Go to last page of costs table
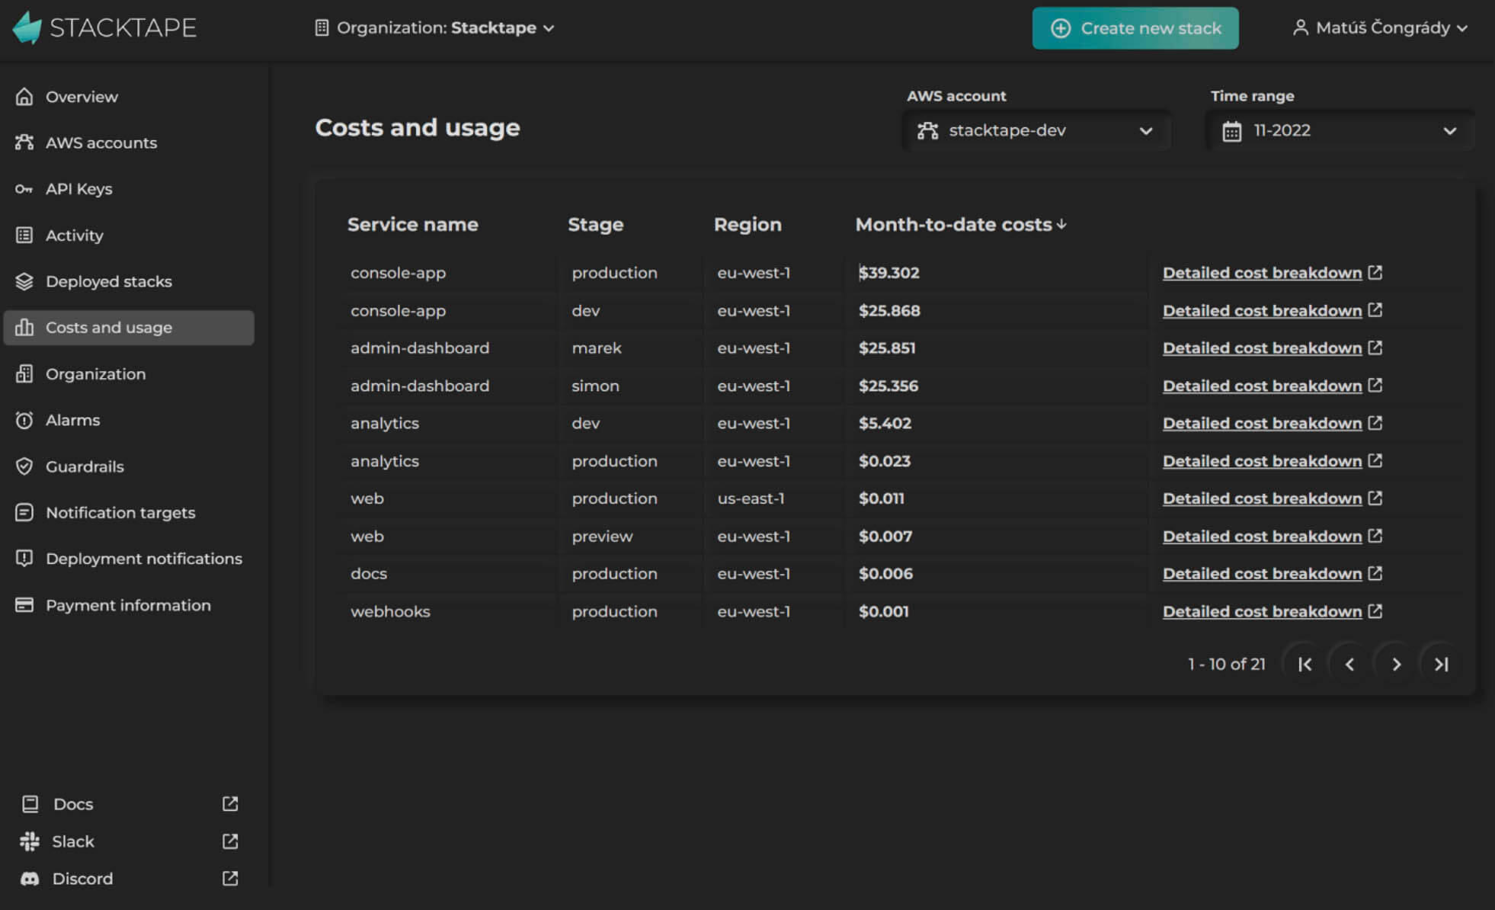 click(x=1440, y=664)
